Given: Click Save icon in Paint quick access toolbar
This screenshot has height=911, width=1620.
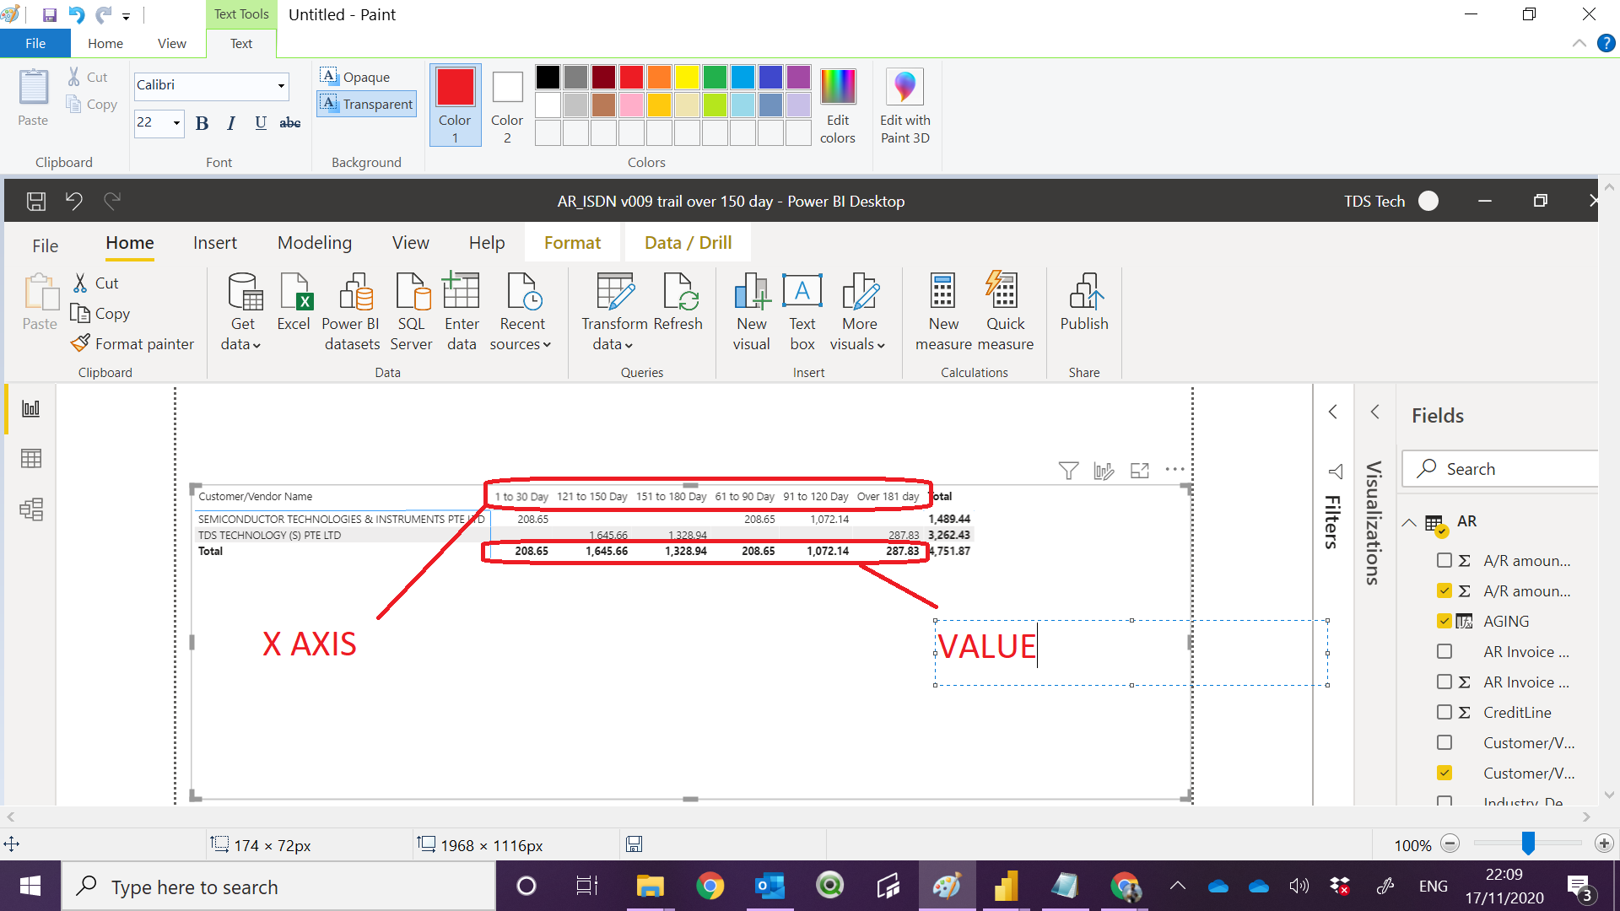Looking at the screenshot, I should [49, 14].
